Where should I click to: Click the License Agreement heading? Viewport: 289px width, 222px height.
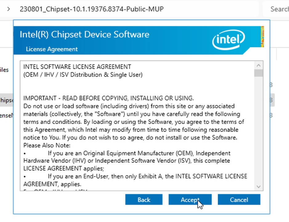pyautogui.click(x=51, y=49)
